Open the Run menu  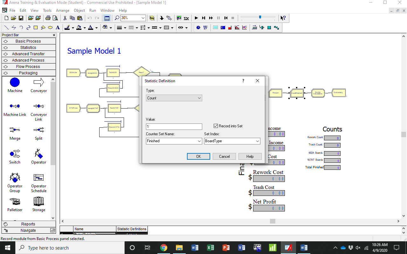(x=93, y=10)
